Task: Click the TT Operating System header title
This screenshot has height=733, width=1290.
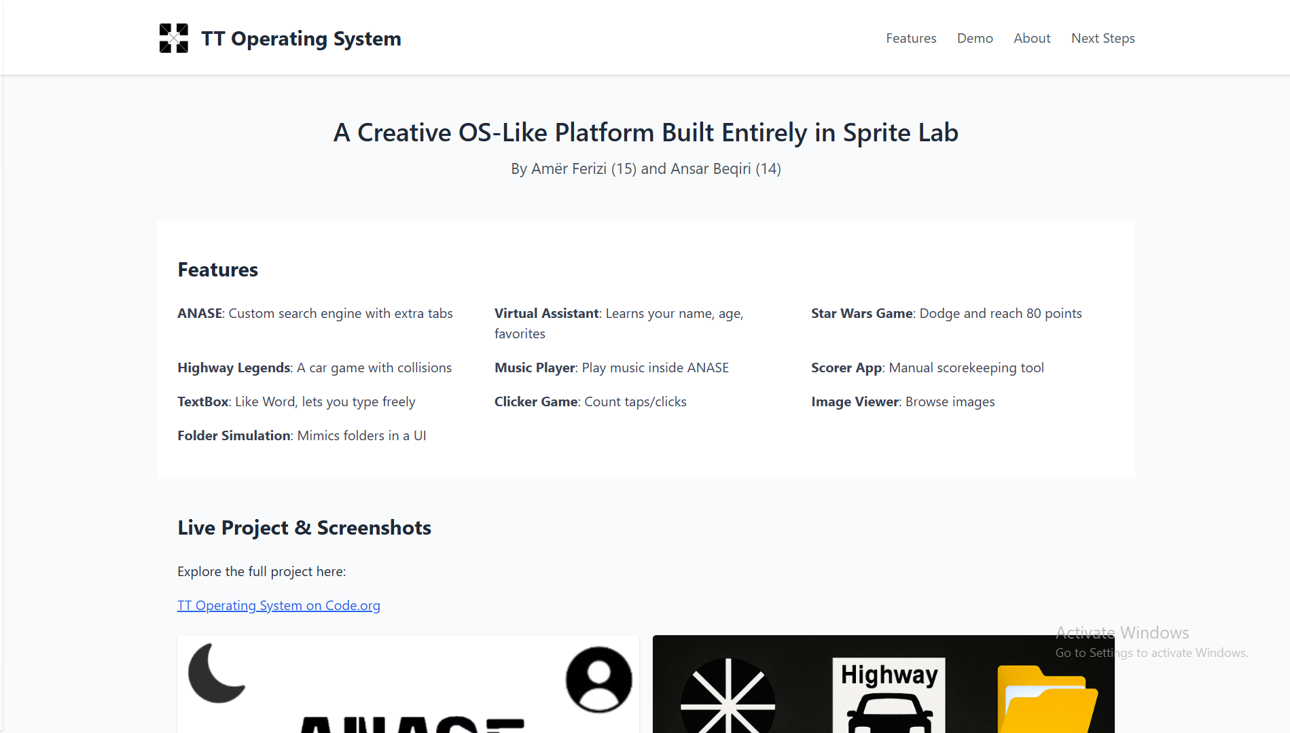Action: [x=301, y=39]
